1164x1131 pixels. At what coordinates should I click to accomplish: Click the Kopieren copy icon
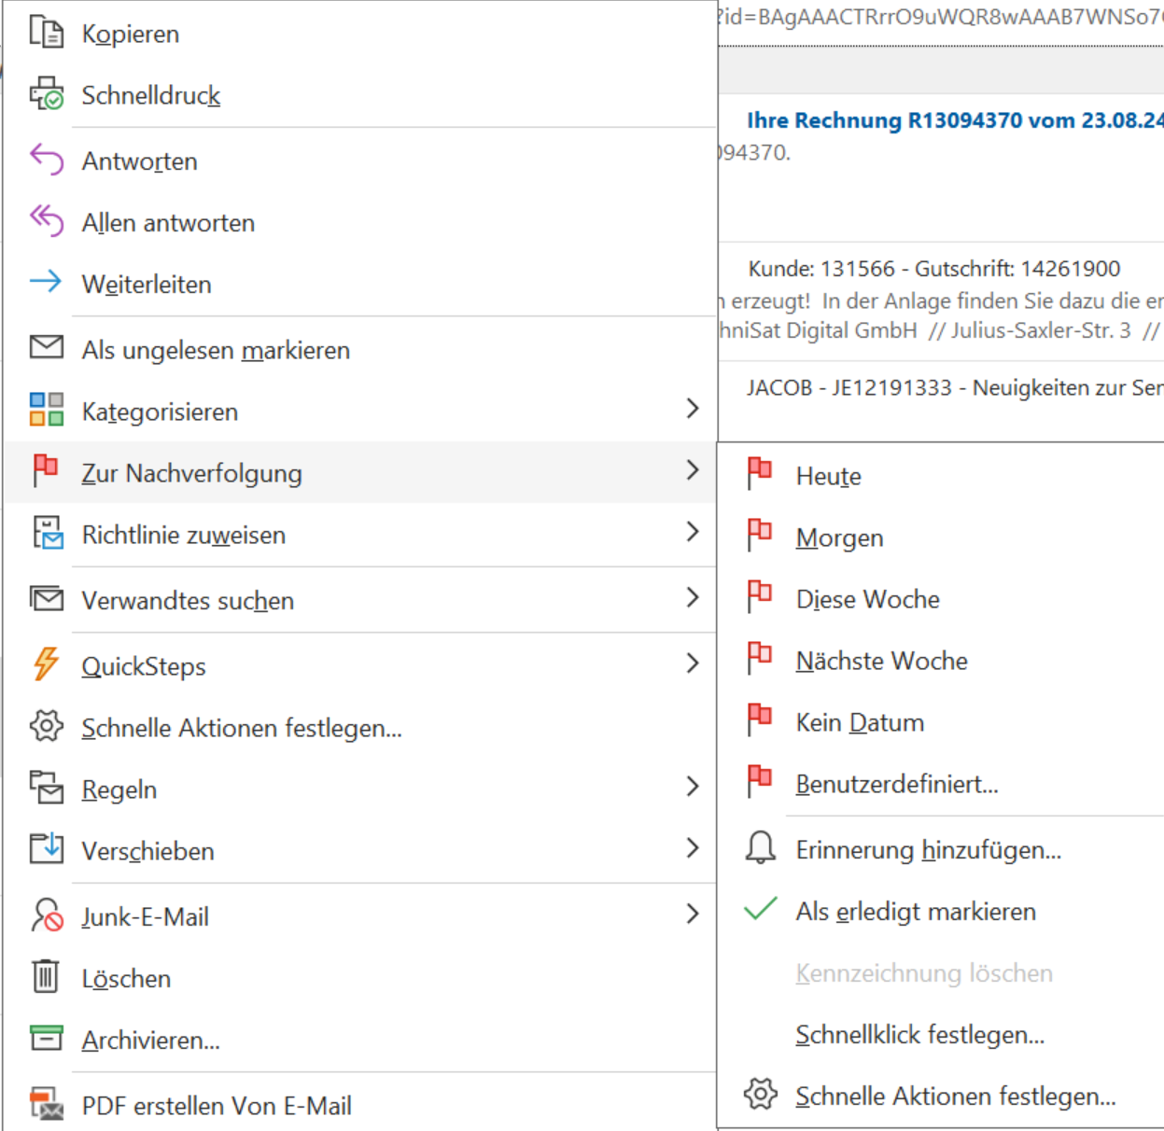(46, 33)
